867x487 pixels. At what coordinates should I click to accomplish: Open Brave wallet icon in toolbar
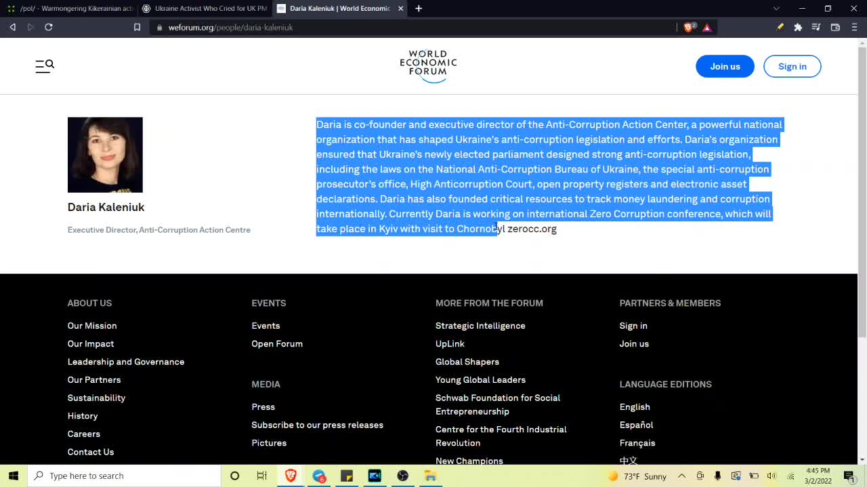[835, 28]
